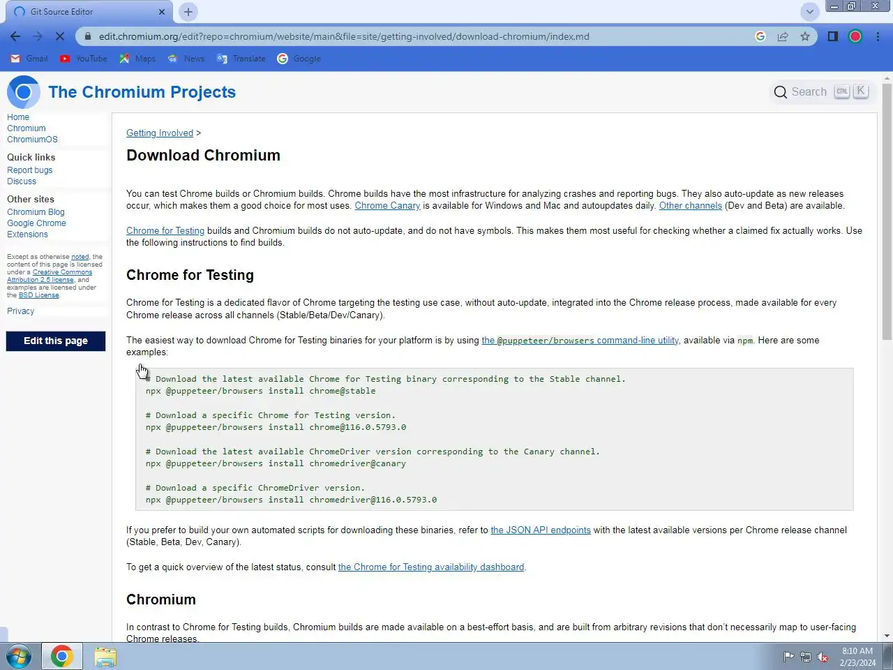The width and height of the screenshot is (893, 670).
Task: Click the page vertical scrollbar thumb
Action: (x=887, y=213)
